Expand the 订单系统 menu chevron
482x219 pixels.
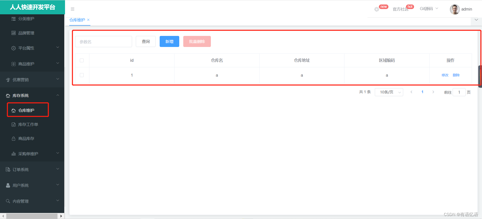[x=58, y=169]
